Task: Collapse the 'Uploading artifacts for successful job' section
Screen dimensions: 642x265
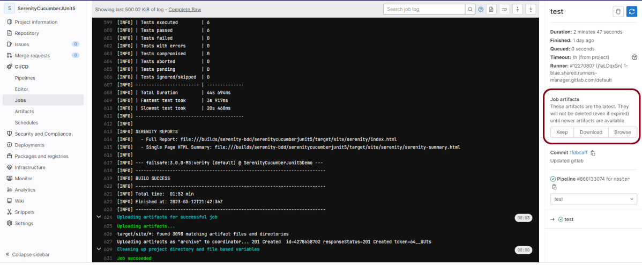Action: [98, 217]
